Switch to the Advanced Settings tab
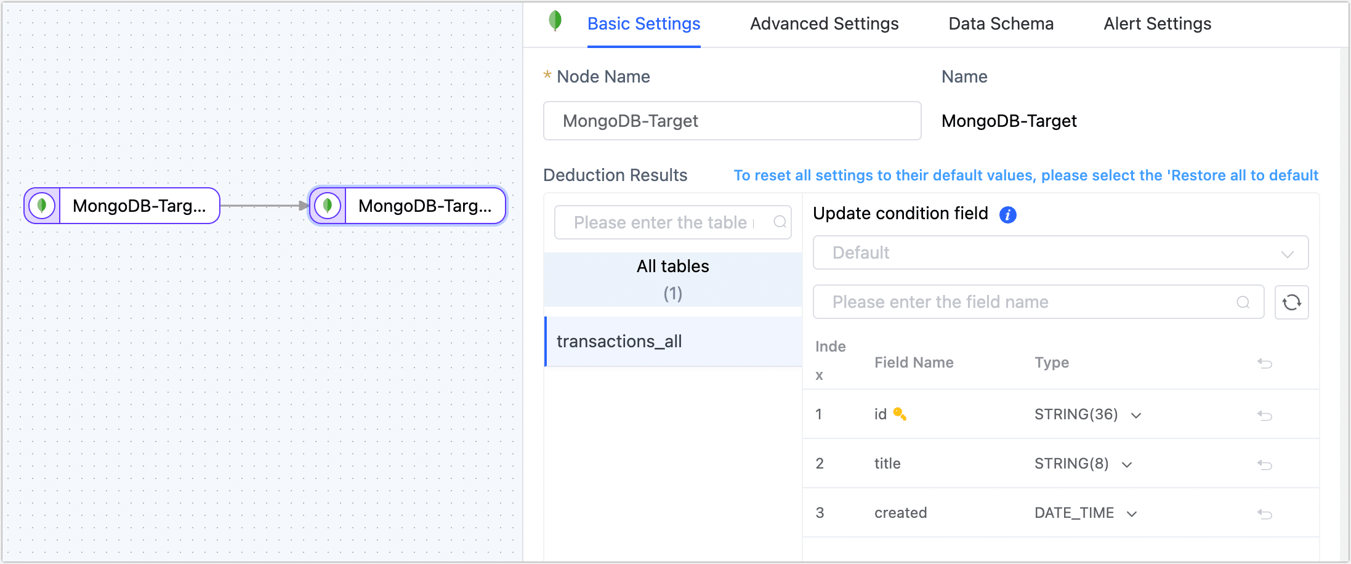Viewport: 1351px width, 564px height. [x=824, y=24]
